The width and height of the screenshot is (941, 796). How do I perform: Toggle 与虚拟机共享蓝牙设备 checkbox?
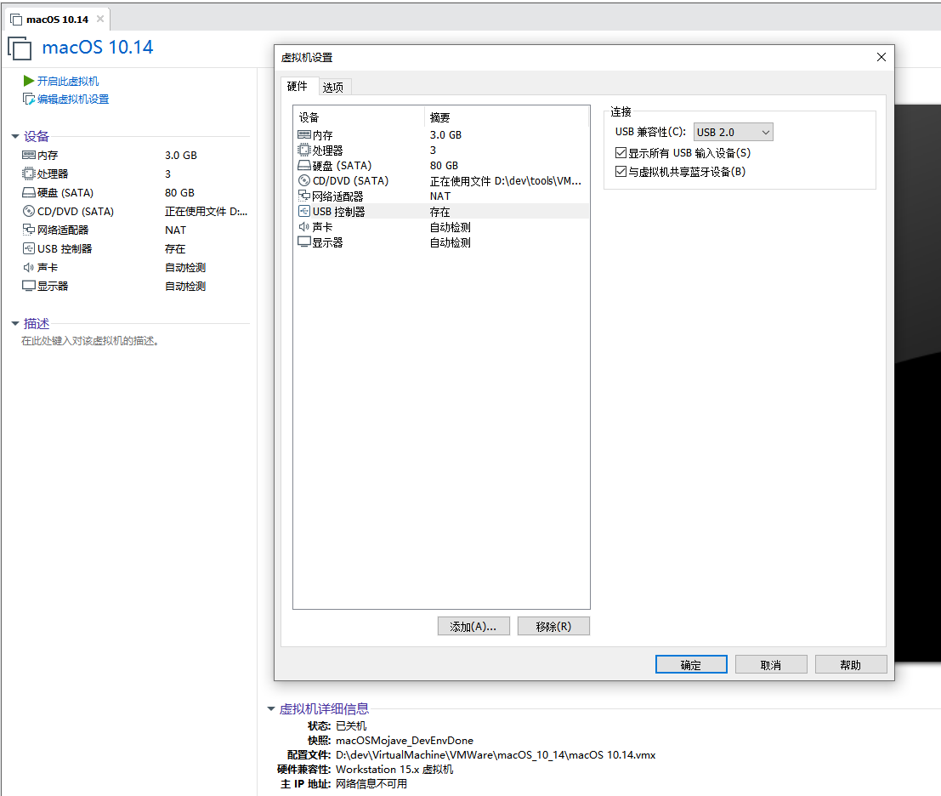[x=621, y=172]
